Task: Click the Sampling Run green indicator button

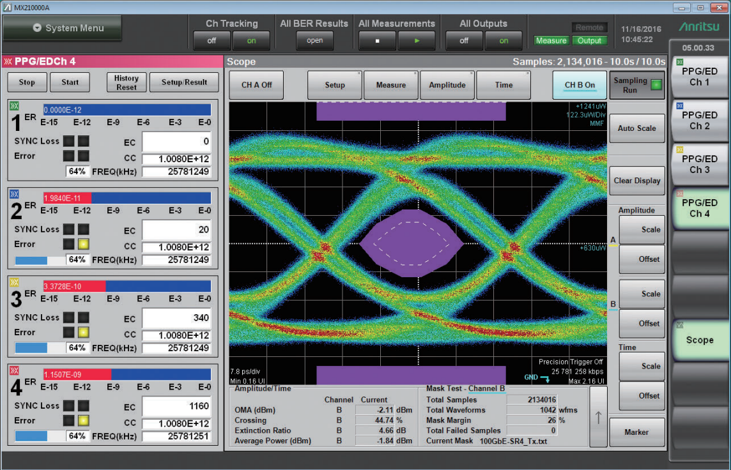Action: click(x=656, y=85)
